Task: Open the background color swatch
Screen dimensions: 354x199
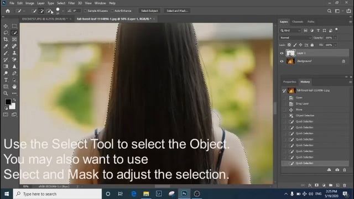Action: click(x=13, y=106)
